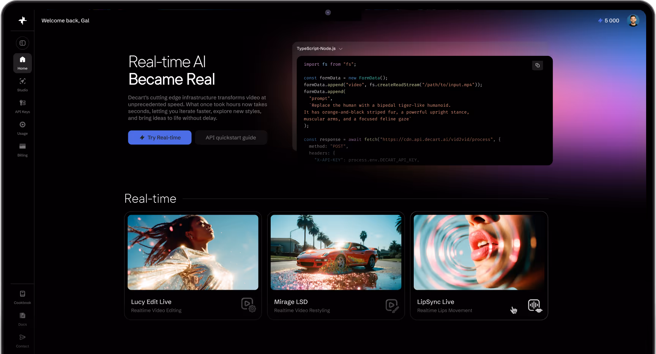The height and width of the screenshot is (354, 656).
Task: Click the Decart logo at the top left
Action: click(x=22, y=21)
